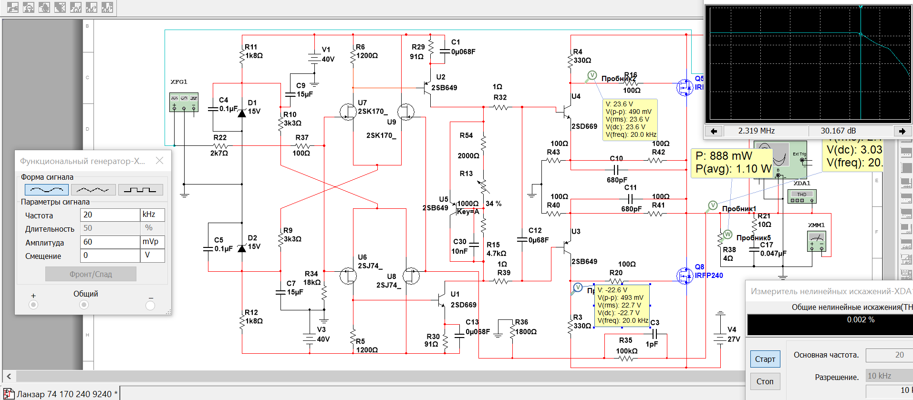
Task: Select the R38 4Ω load resistor
Action: tap(720, 239)
